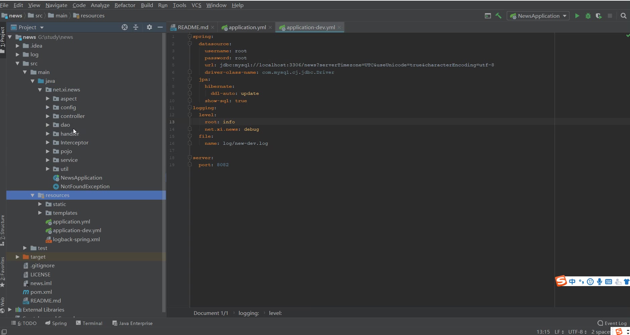Switch to application.yml editor tab
The height and width of the screenshot is (335, 630).
(247, 27)
